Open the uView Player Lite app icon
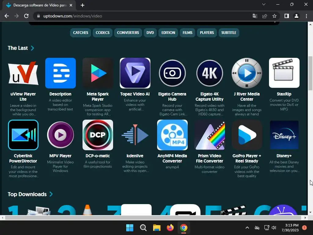This screenshot has height=235, width=313. [x=23, y=73]
